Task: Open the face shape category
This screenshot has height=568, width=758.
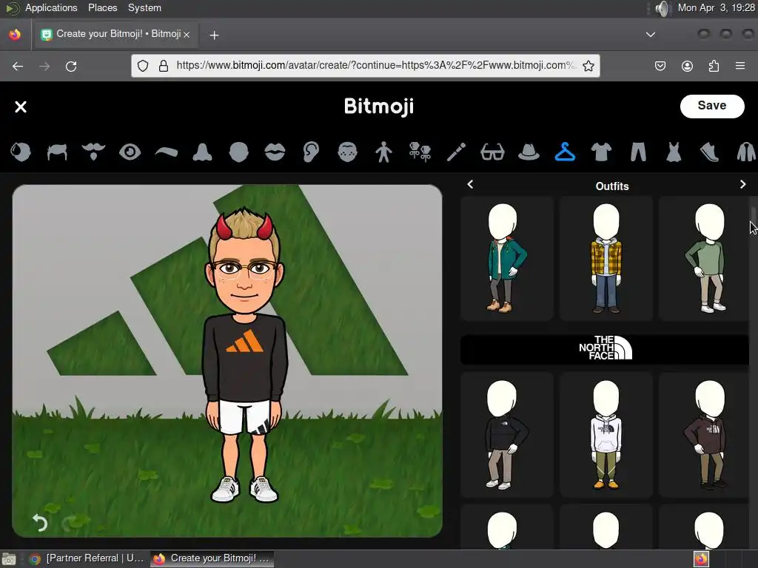Action: (x=238, y=152)
